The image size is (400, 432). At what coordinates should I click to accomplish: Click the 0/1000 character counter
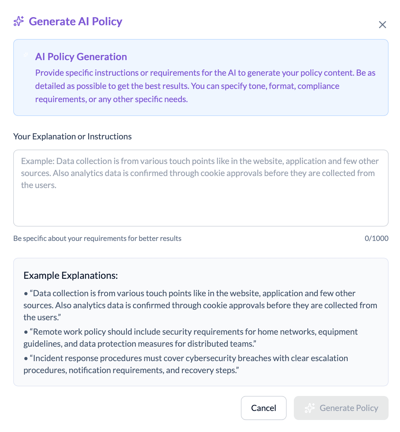click(x=376, y=239)
